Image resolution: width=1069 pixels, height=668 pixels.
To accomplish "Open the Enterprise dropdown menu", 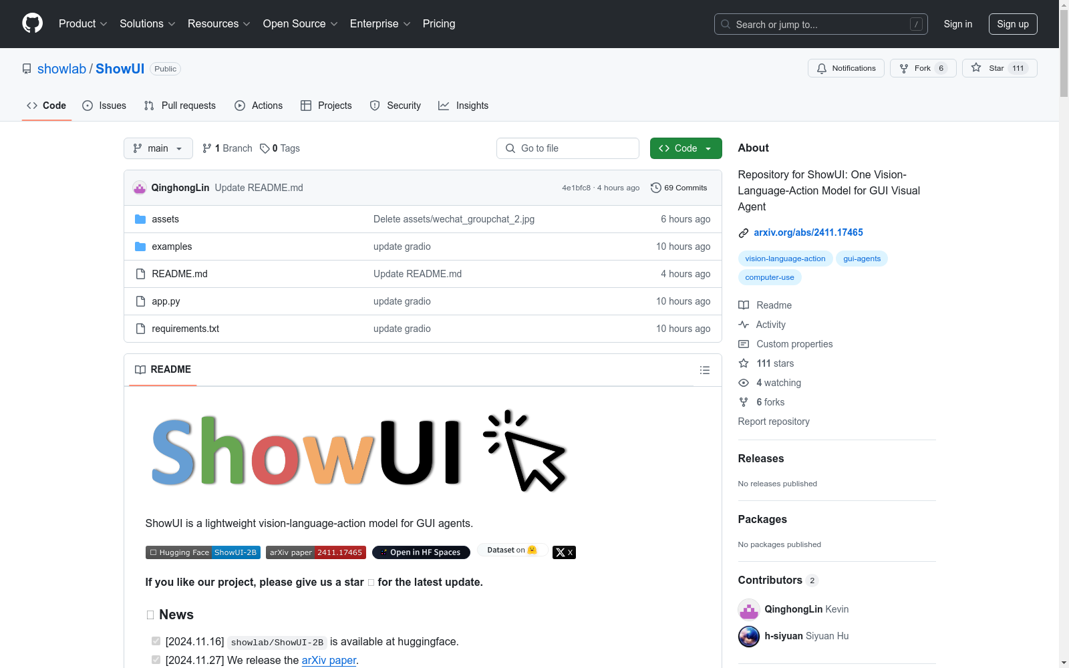I will [x=380, y=23].
